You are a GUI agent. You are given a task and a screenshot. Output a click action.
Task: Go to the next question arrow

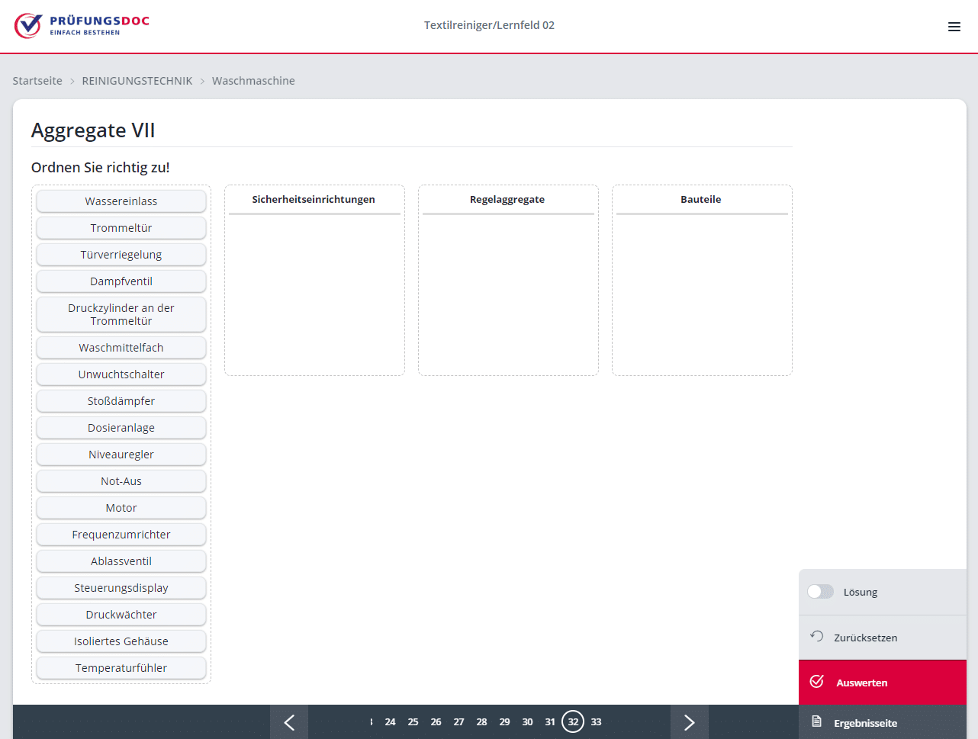[x=689, y=722]
